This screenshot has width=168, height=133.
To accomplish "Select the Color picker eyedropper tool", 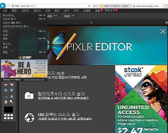I will point(6,96).
